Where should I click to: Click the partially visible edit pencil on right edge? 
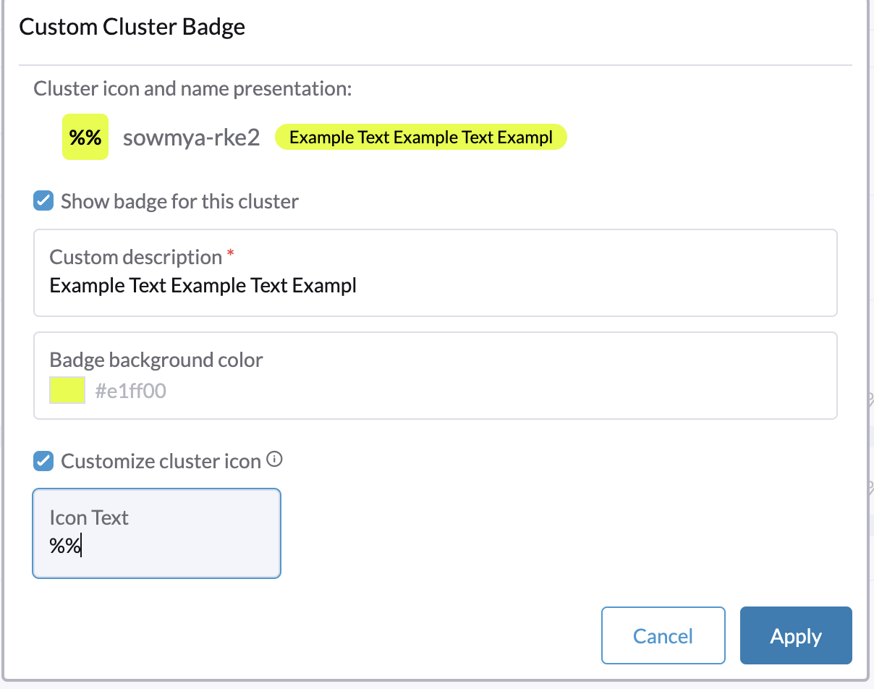(870, 398)
